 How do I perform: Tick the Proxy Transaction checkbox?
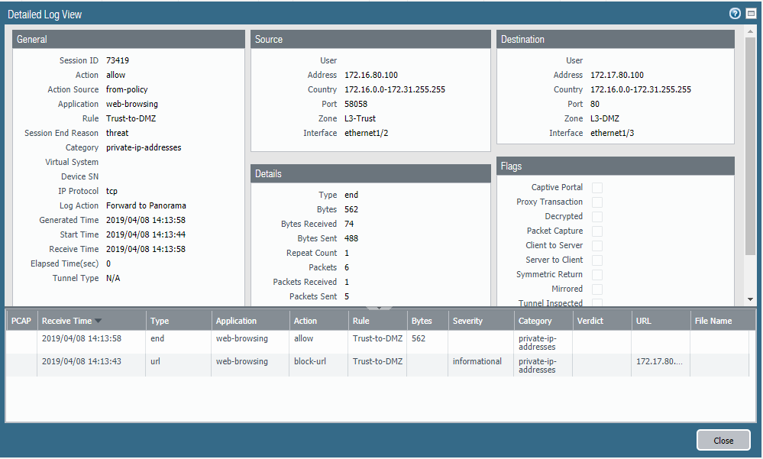click(597, 202)
